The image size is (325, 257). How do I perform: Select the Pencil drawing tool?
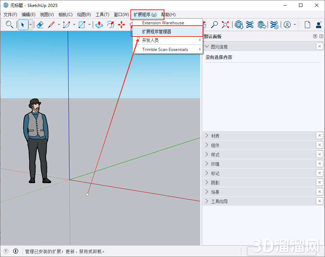[x=51, y=25]
